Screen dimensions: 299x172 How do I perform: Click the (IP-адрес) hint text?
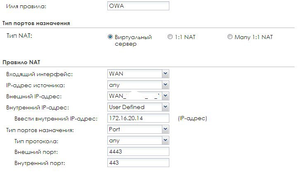tap(192, 119)
